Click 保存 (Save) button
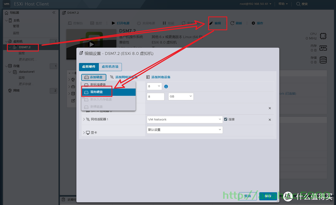 [268, 196]
